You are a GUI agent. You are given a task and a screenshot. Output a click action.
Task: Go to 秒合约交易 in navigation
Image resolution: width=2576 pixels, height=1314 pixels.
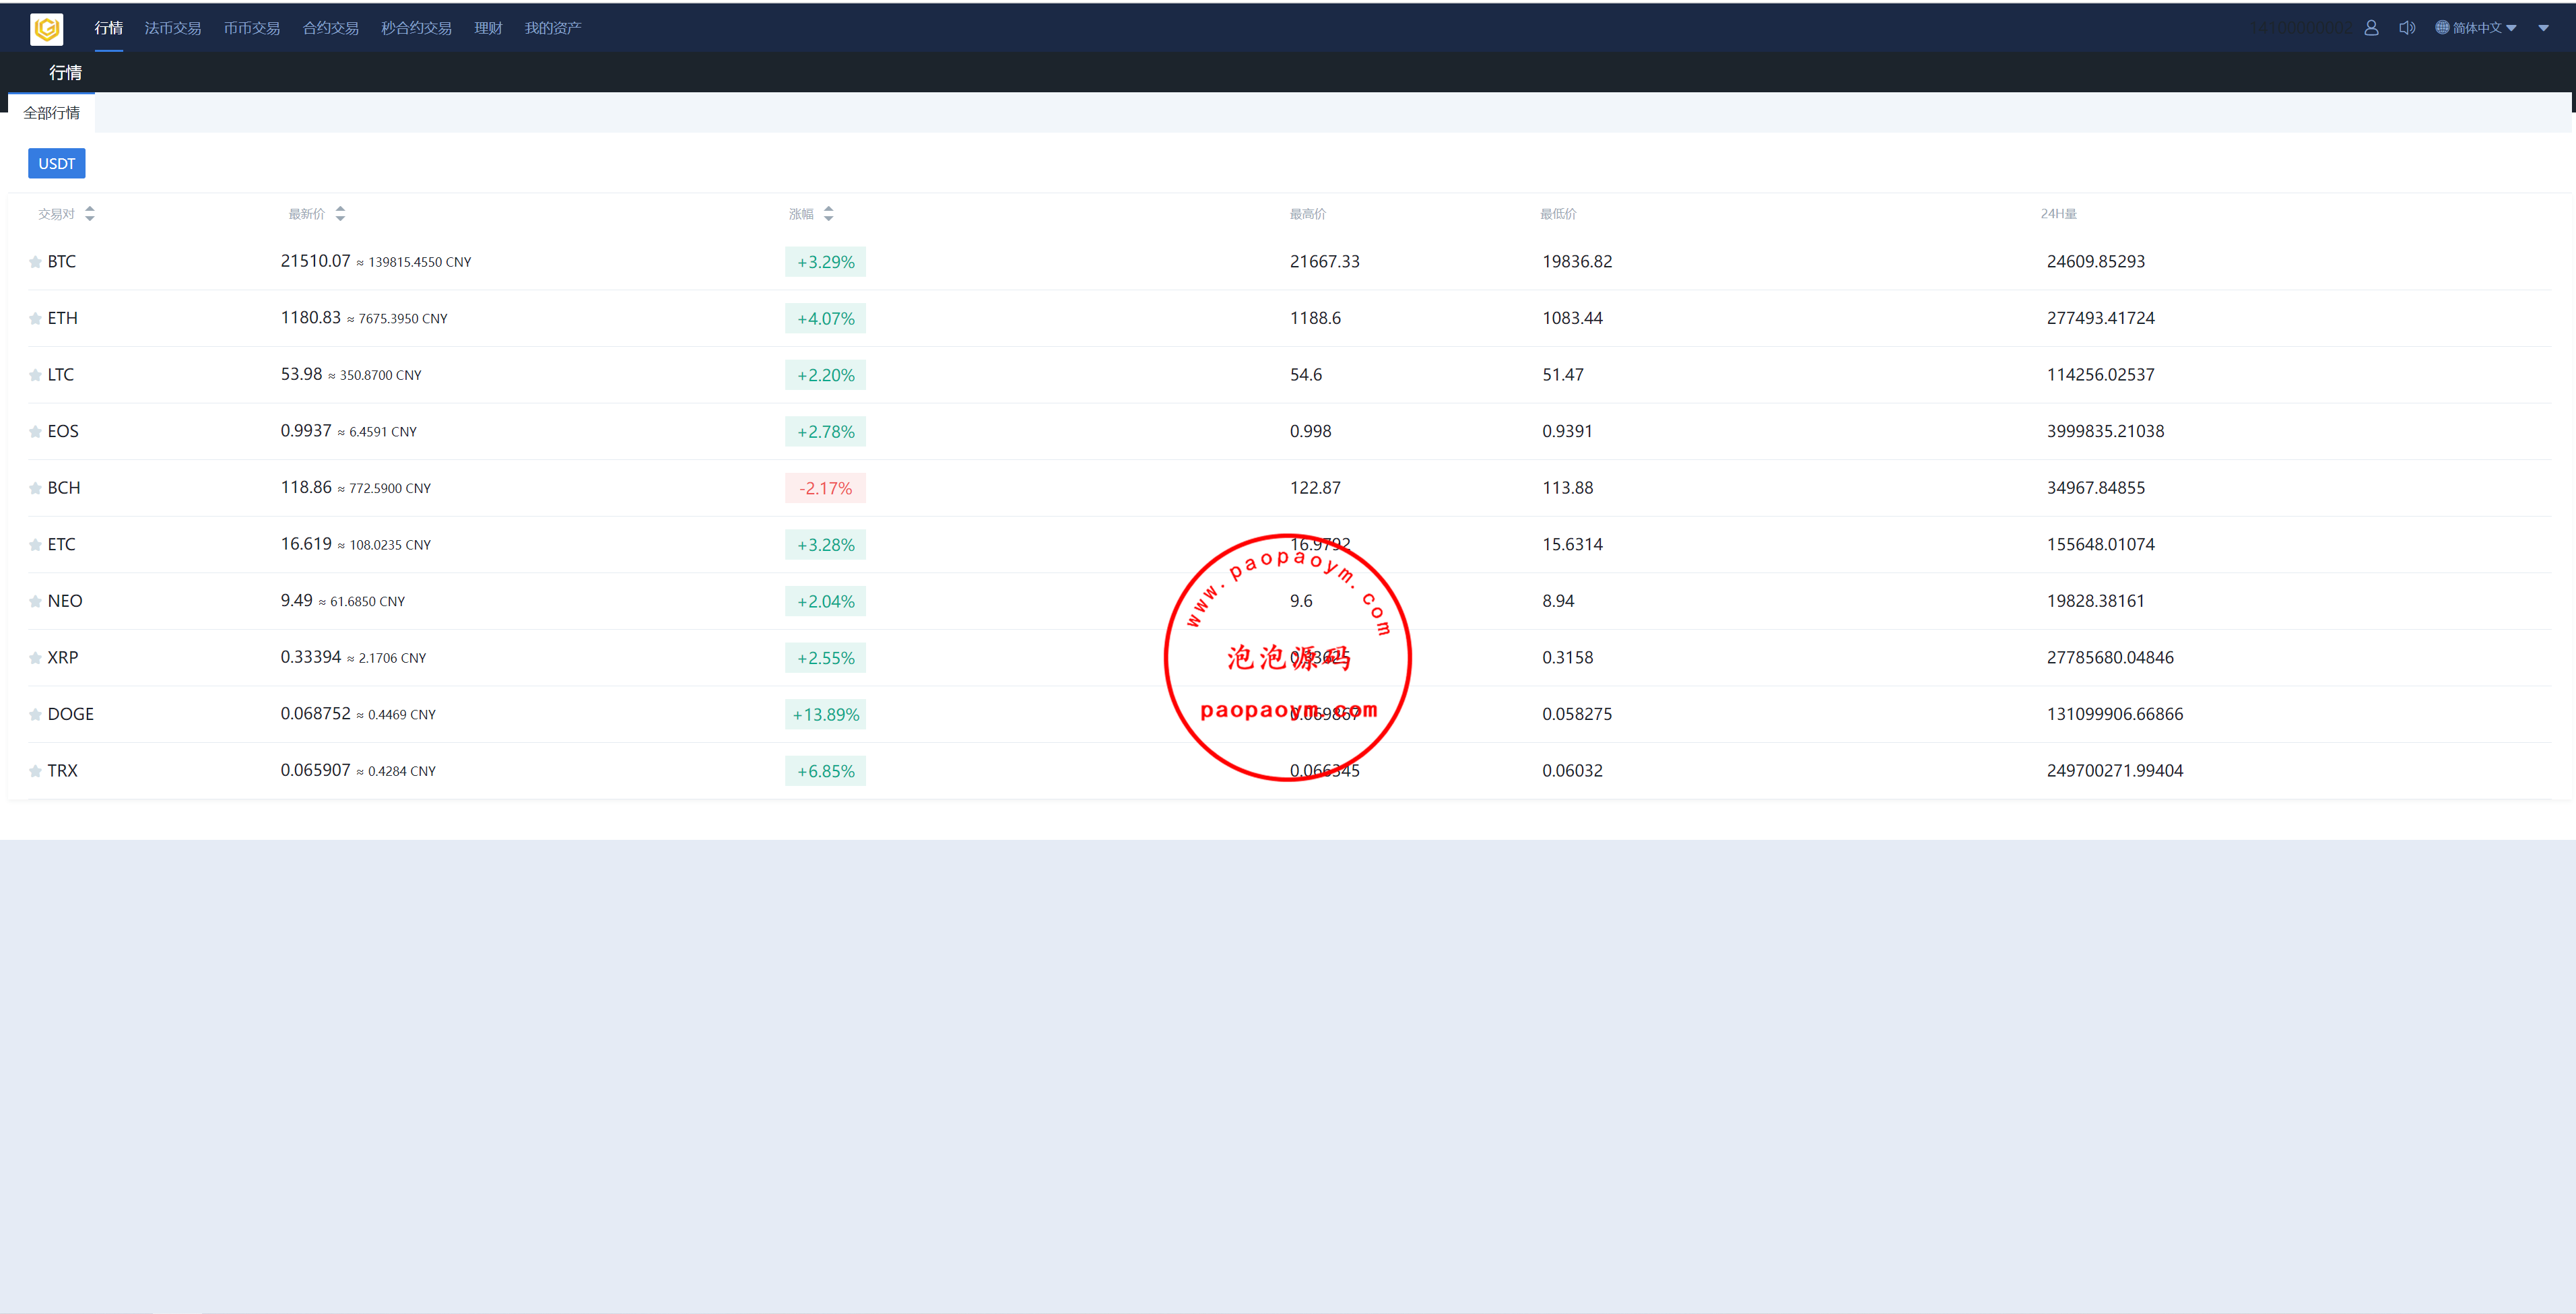pyautogui.click(x=416, y=28)
